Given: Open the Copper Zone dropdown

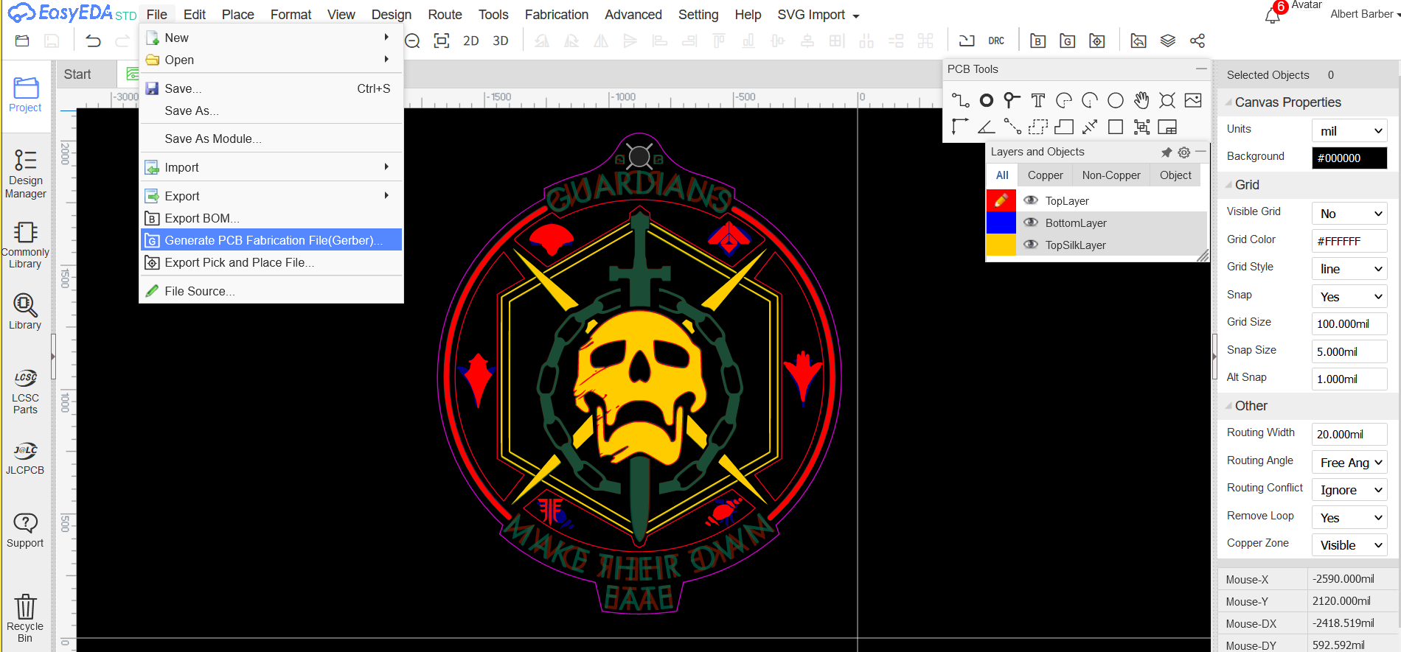Looking at the screenshot, I should click(1349, 545).
